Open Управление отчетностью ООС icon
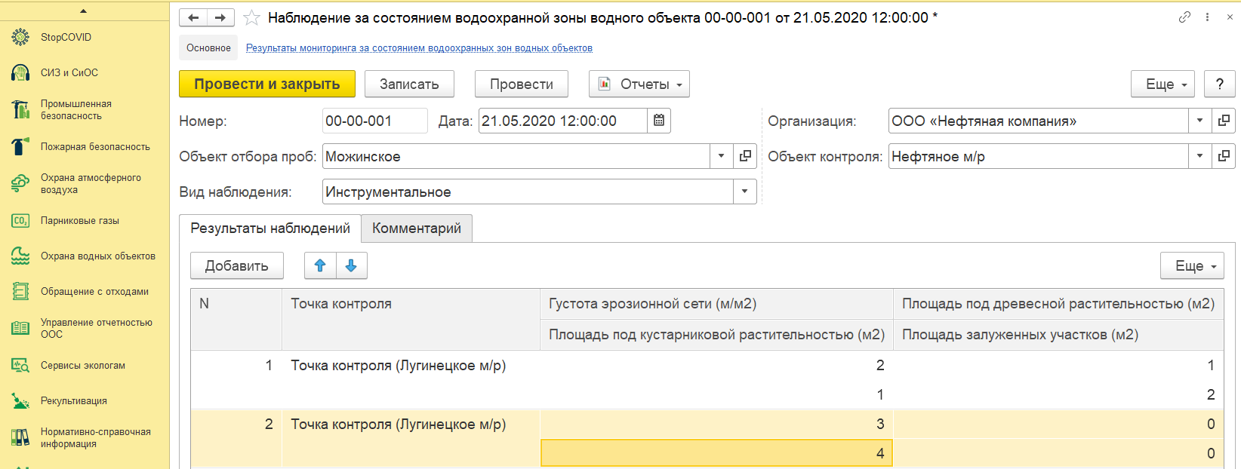Viewport: 1241px width, 469px height. (20, 328)
